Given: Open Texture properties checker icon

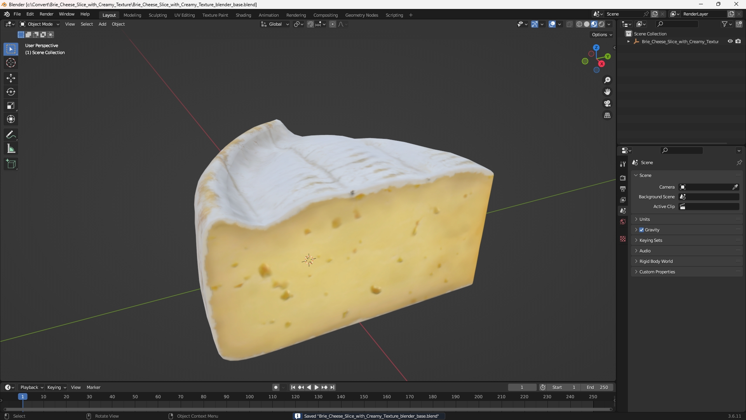Looking at the screenshot, I should (623, 239).
